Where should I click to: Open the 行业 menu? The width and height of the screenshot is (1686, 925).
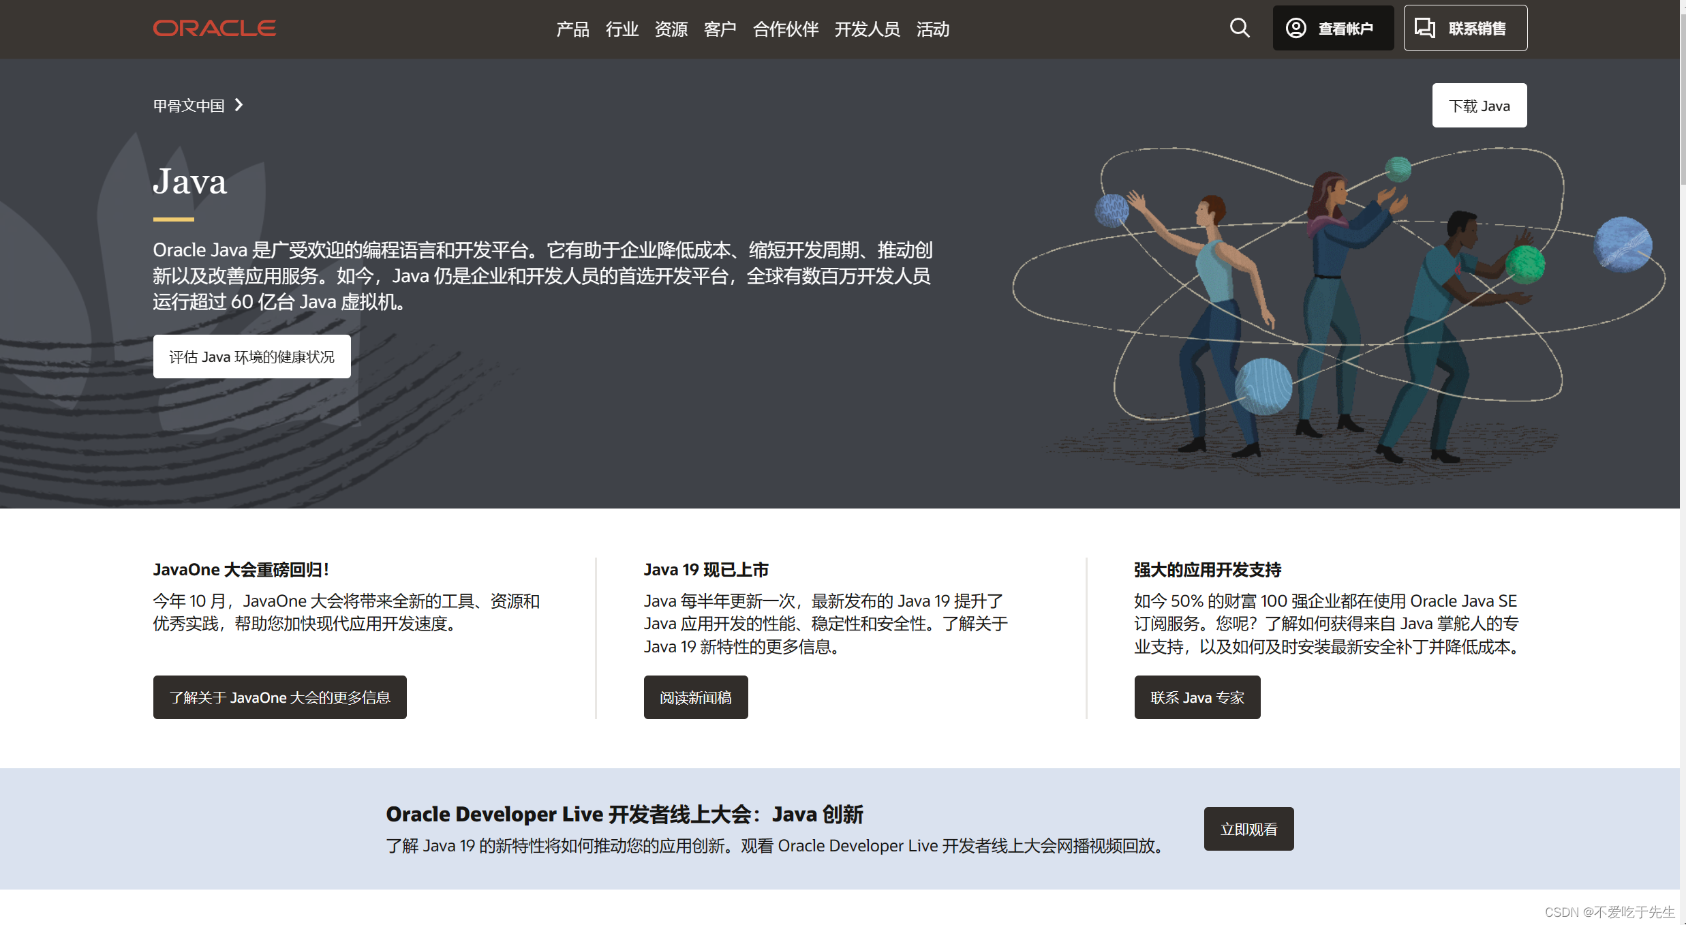[x=622, y=29]
